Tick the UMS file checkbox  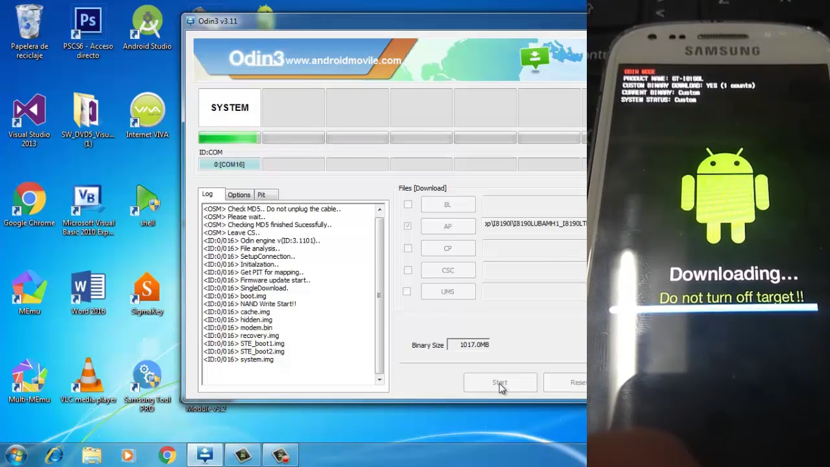coord(407,291)
